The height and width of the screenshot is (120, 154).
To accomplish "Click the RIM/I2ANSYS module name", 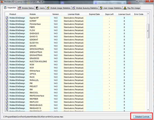I will click(x=35, y=108).
